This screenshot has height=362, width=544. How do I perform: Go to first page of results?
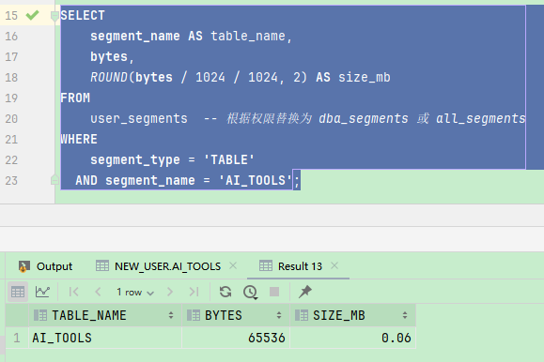point(73,292)
